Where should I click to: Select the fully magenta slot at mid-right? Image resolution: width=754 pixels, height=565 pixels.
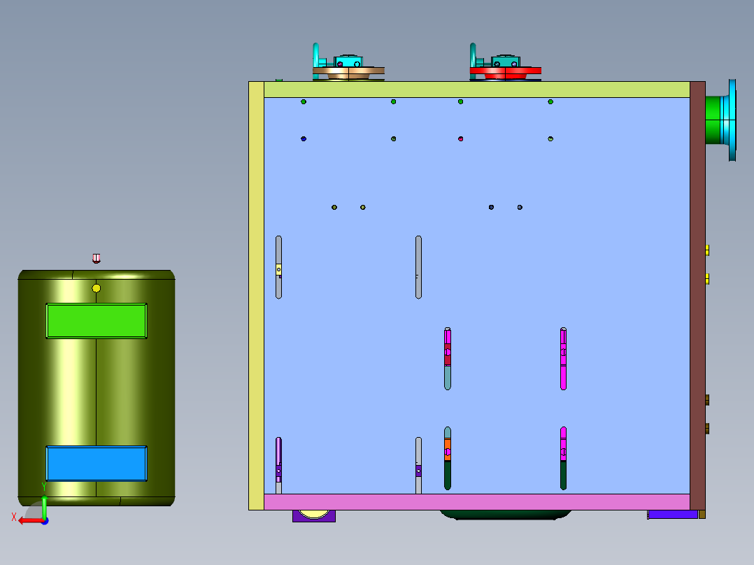pyautogui.click(x=563, y=359)
